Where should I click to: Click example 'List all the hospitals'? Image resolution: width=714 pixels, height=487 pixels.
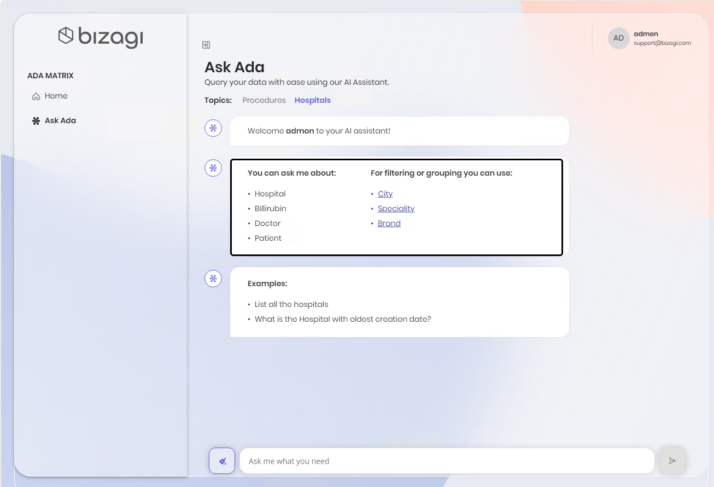[x=291, y=305]
